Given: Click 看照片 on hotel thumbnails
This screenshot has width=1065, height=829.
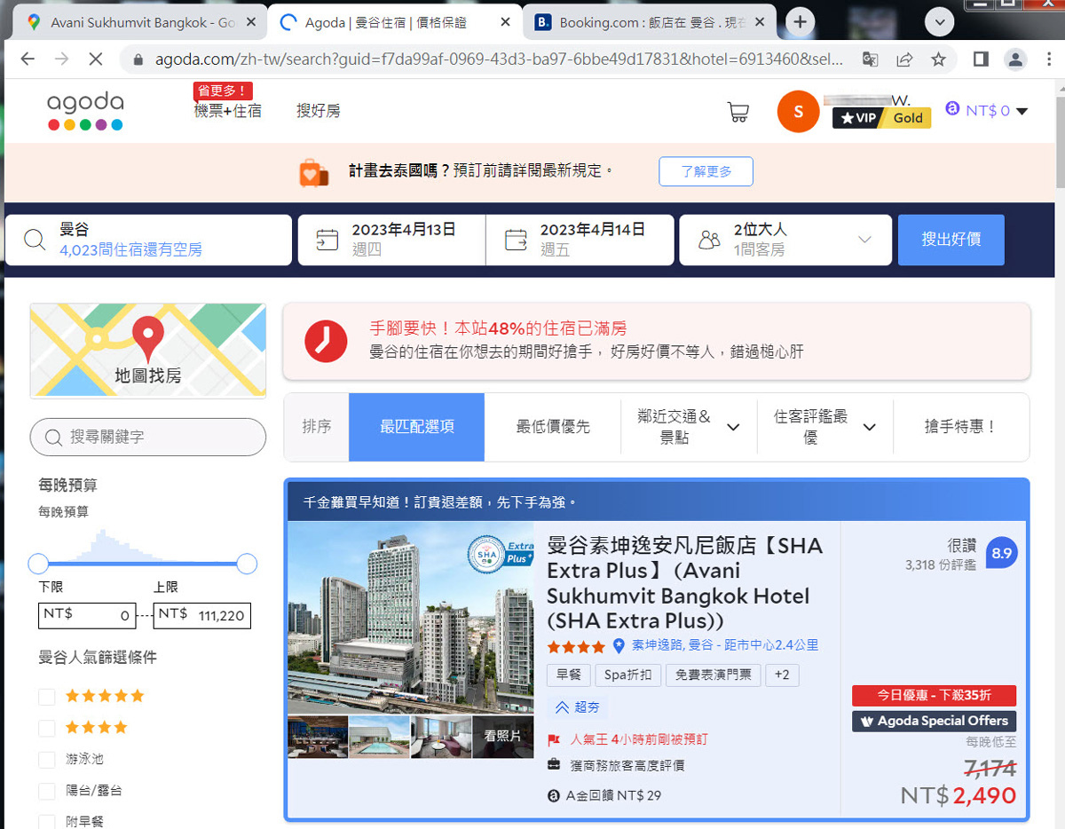Looking at the screenshot, I should [x=502, y=736].
